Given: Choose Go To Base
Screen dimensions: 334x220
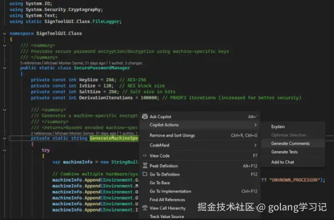Looking at the screenshot, I should point(199,183).
